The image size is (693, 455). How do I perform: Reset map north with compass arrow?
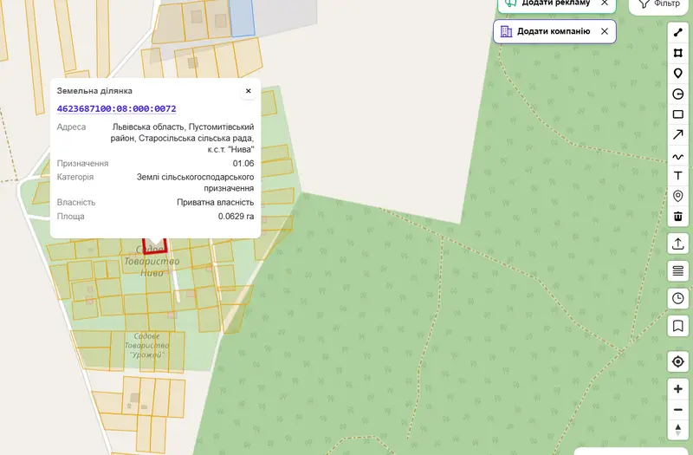[677, 429]
